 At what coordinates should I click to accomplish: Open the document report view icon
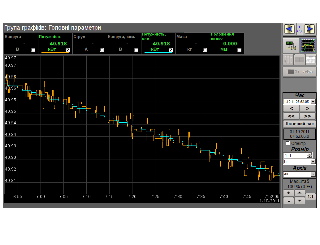(311, 60)
